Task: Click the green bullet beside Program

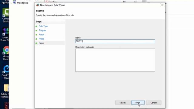Action: [36, 31]
